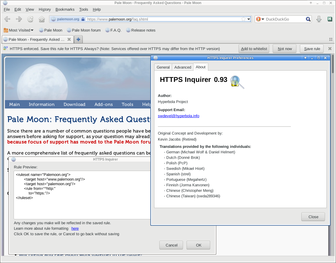This screenshot has height=263, width=336.
Task: Click the HTTPS Inquirer padlock logo
Action: click(x=237, y=82)
